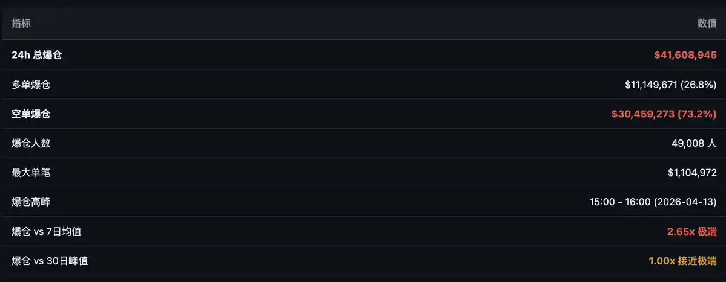
Task: Select the 24h 总爆仓 row label
Action: tap(36, 55)
